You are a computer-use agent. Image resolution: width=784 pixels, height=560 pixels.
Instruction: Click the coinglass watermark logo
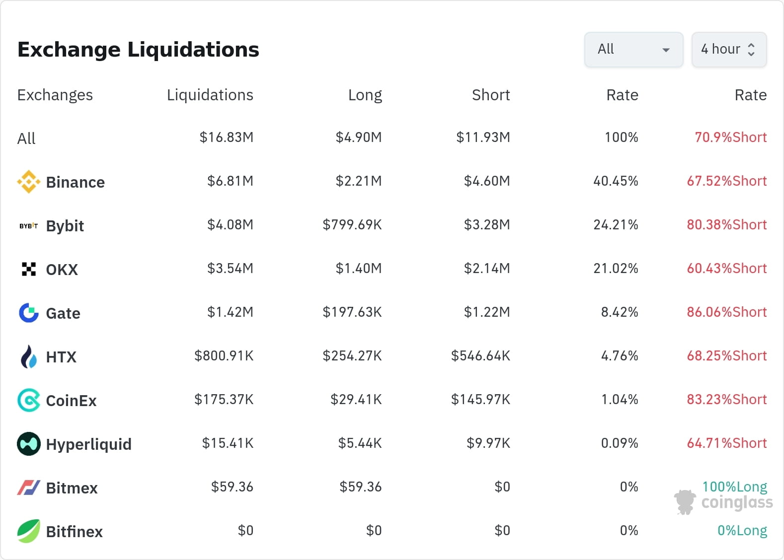[x=723, y=502]
